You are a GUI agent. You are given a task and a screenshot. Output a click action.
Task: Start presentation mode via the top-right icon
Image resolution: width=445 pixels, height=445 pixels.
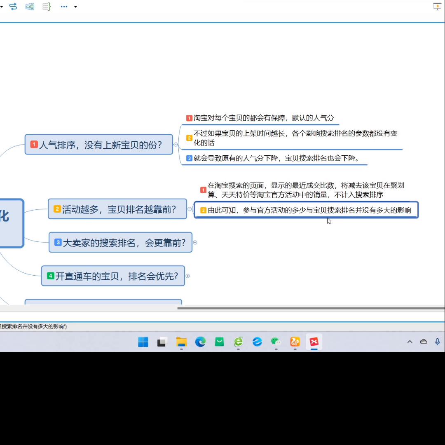[437, 7]
